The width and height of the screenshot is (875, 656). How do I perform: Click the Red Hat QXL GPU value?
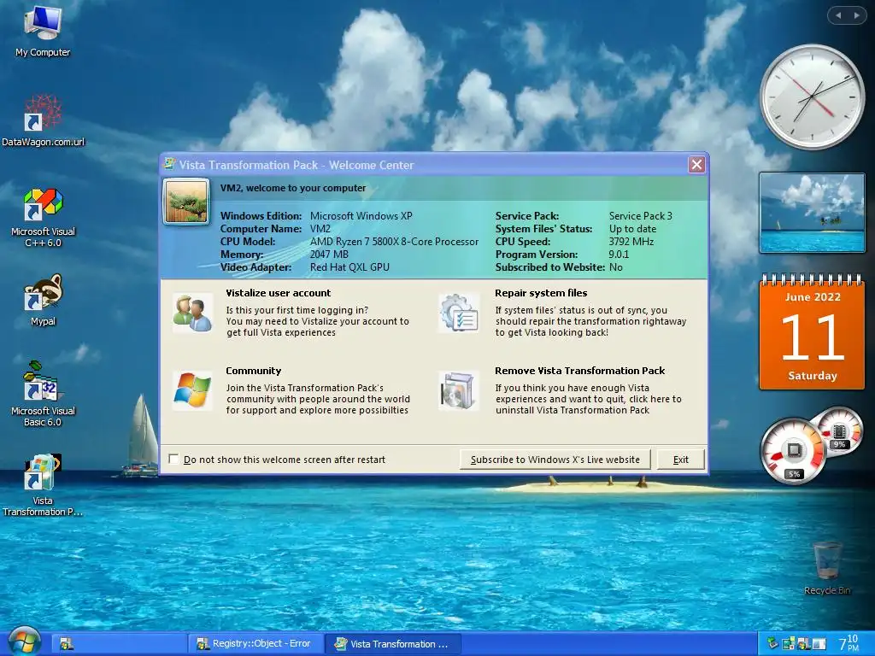coord(349,267)
